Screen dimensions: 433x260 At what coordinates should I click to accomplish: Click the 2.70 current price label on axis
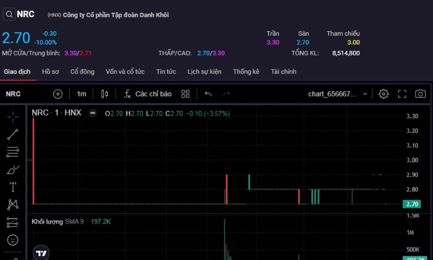412,204
